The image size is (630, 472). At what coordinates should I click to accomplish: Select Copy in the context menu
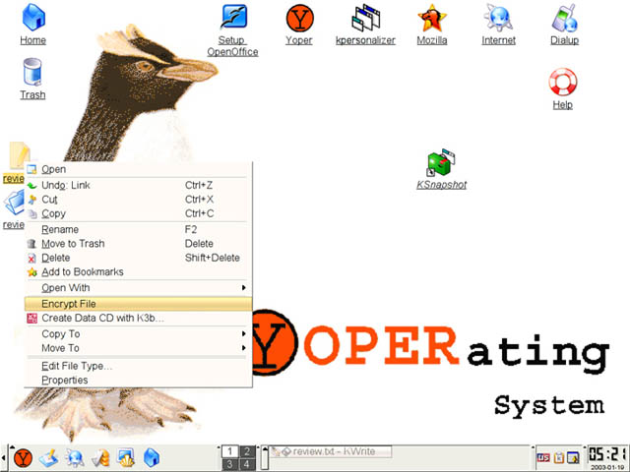click(x=139, y=213)
